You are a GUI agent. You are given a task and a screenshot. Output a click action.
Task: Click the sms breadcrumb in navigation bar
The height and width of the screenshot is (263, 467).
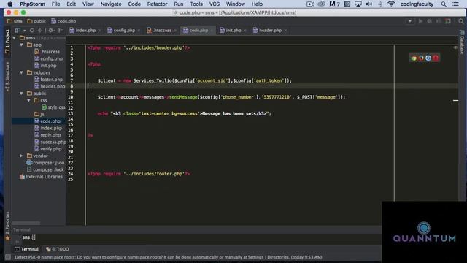[15, 21]
